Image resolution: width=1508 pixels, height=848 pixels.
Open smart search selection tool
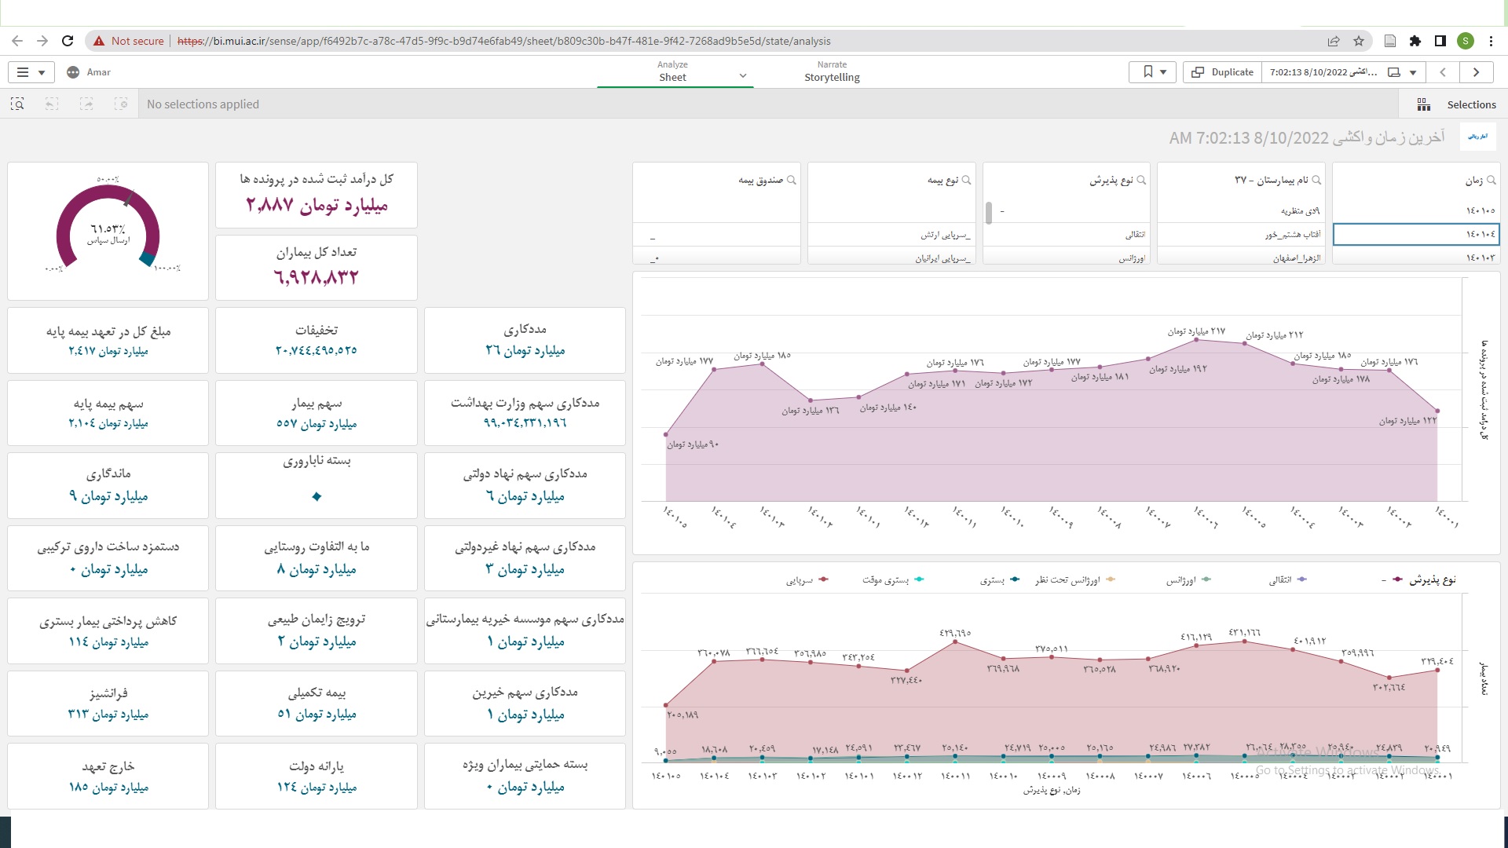(x=17, y=104)
